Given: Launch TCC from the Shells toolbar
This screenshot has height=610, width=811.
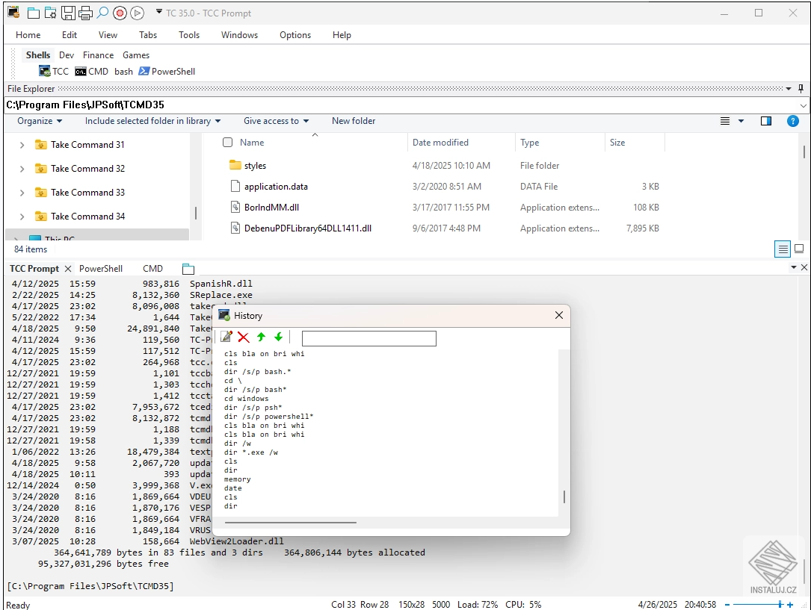Looking at the screenshot, I should pyautogui.click(x=54, y=71).
